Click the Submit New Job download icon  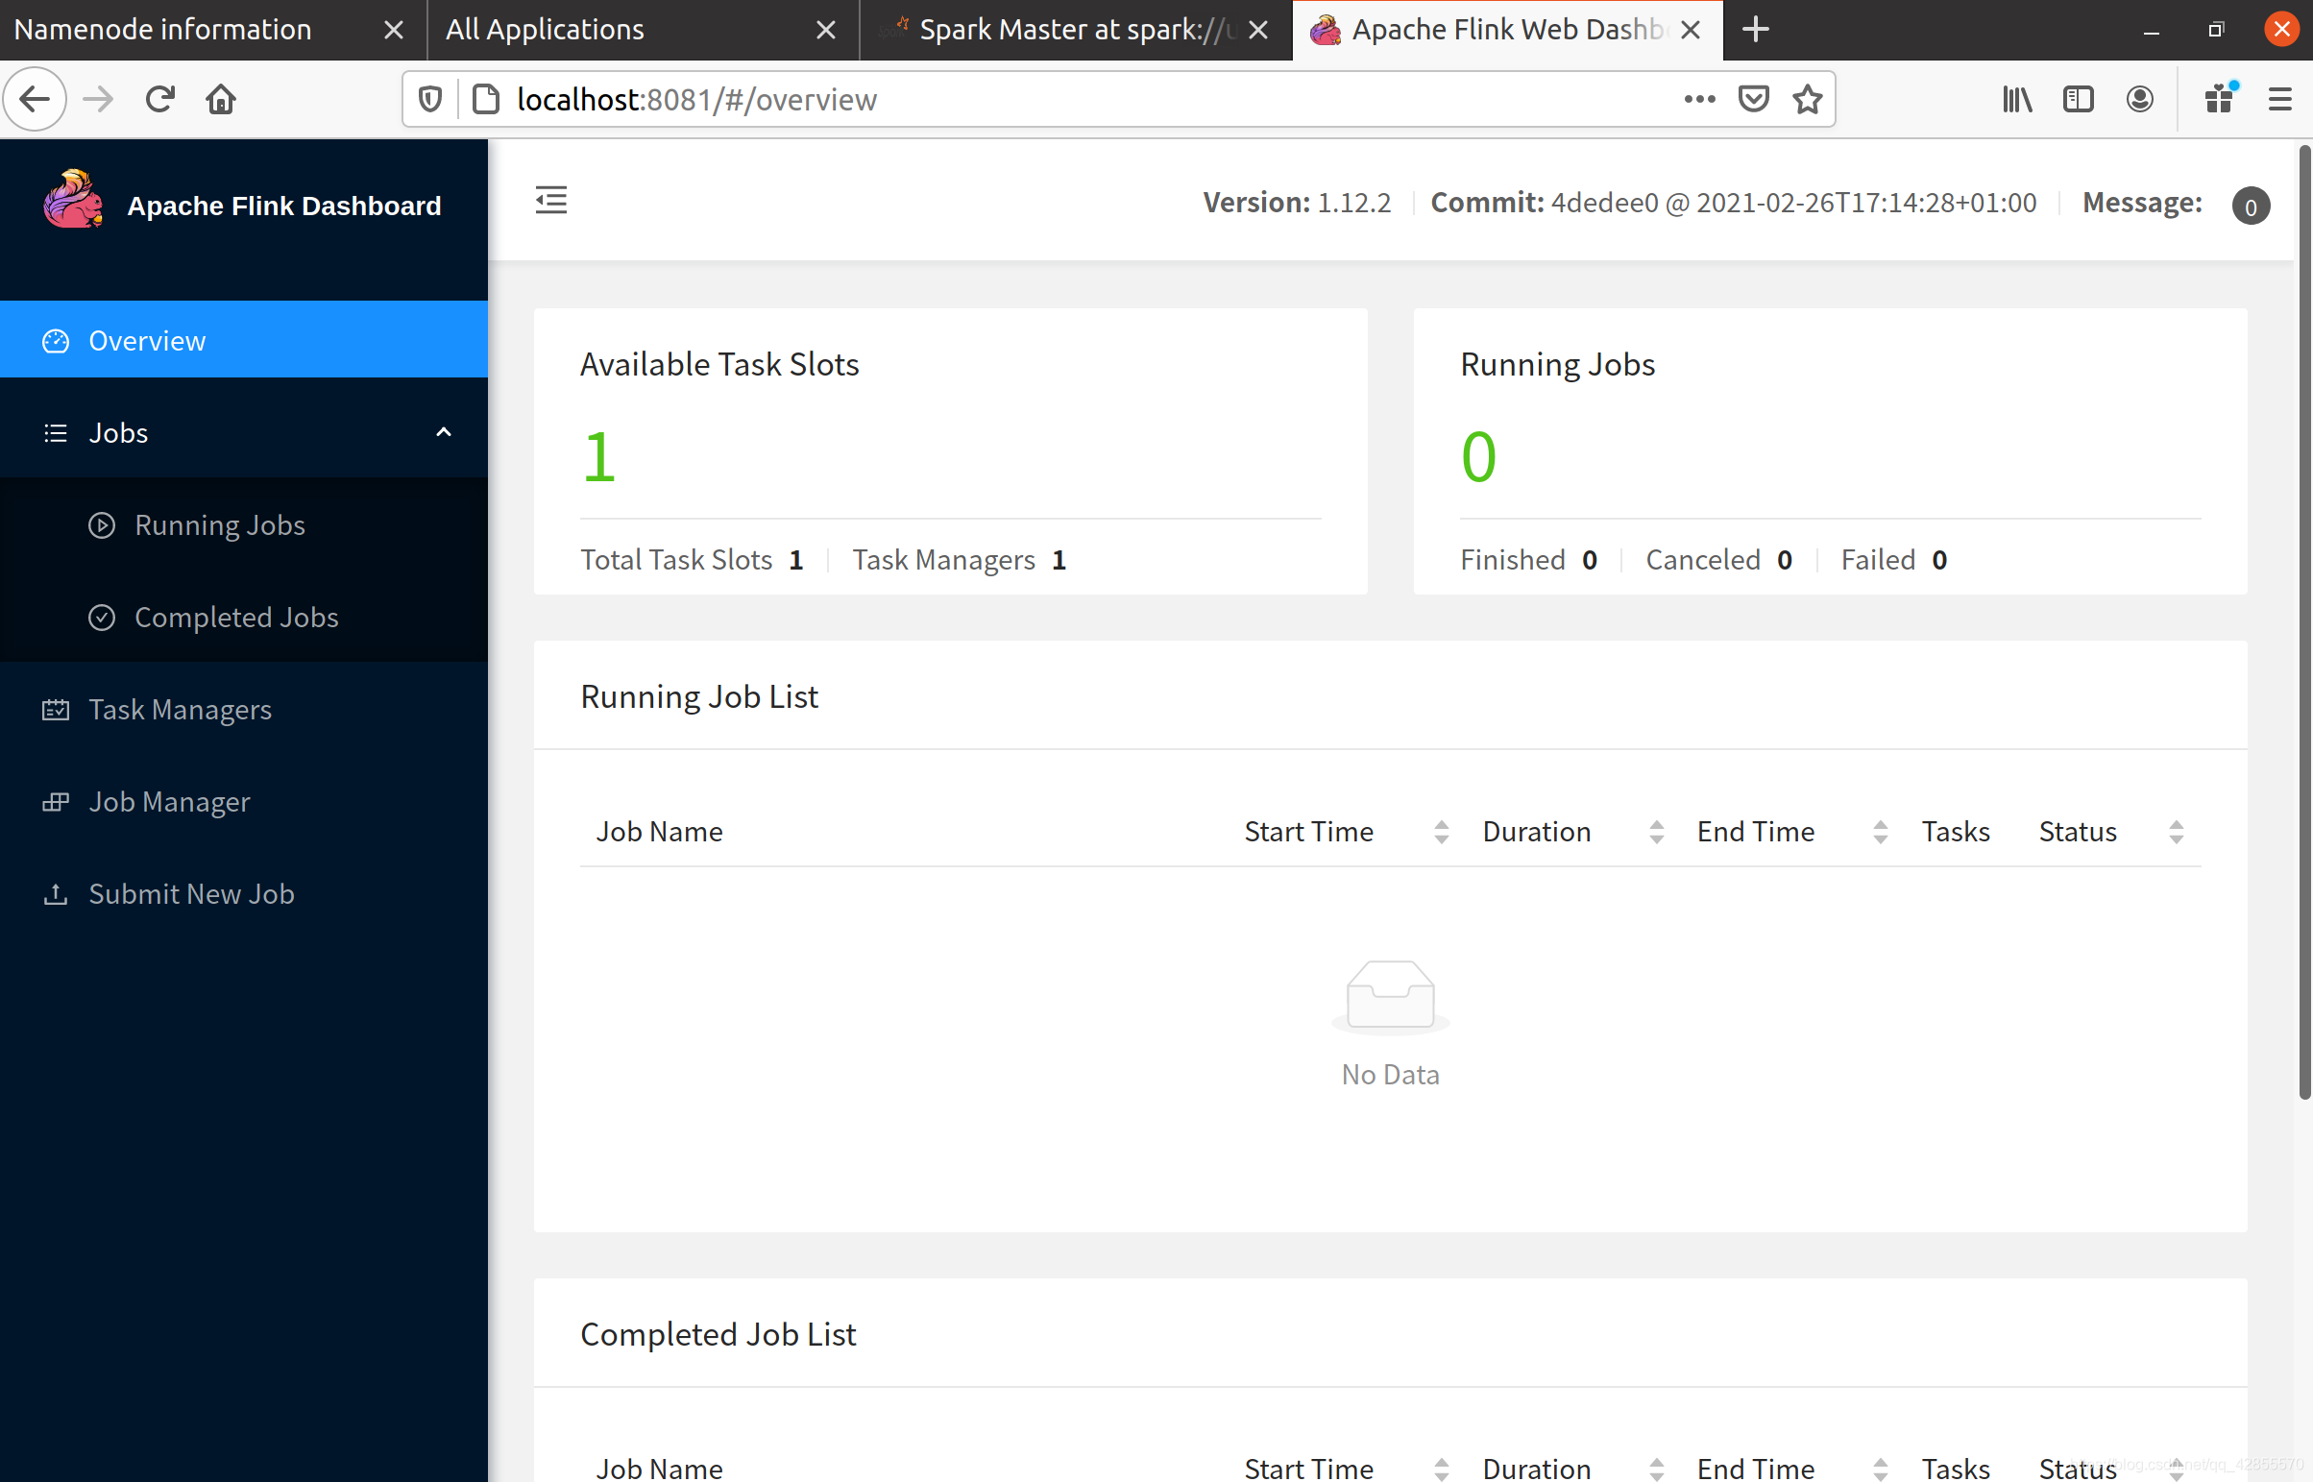[56, 893]
